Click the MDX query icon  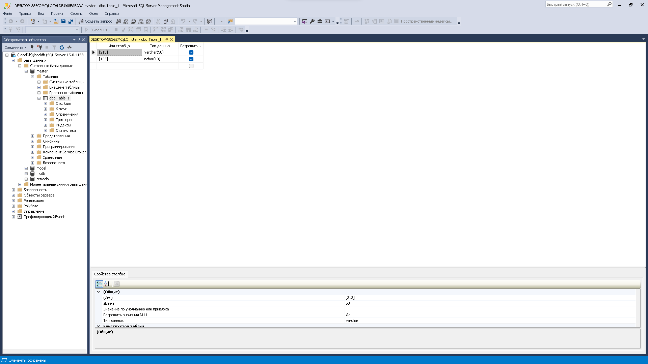[126, 21]
